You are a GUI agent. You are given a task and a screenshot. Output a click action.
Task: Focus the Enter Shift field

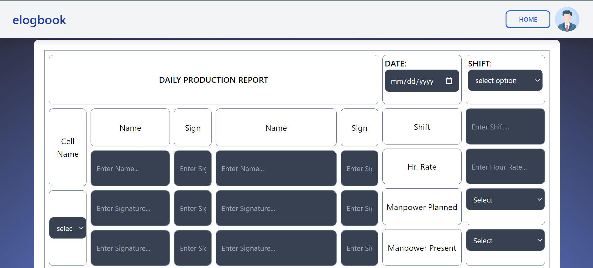[x=505, y=127]
